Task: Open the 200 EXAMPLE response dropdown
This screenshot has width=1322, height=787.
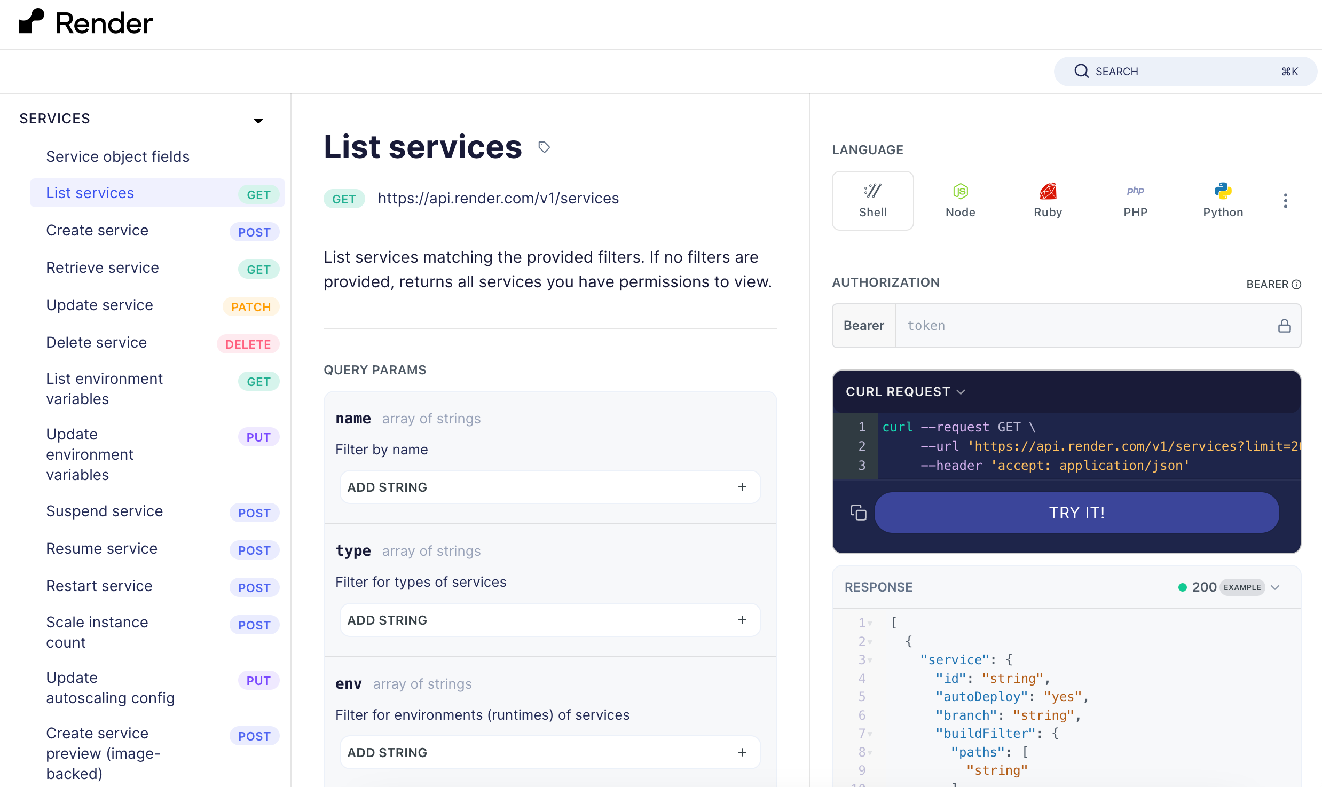Action: click(x=1277, y=587)
